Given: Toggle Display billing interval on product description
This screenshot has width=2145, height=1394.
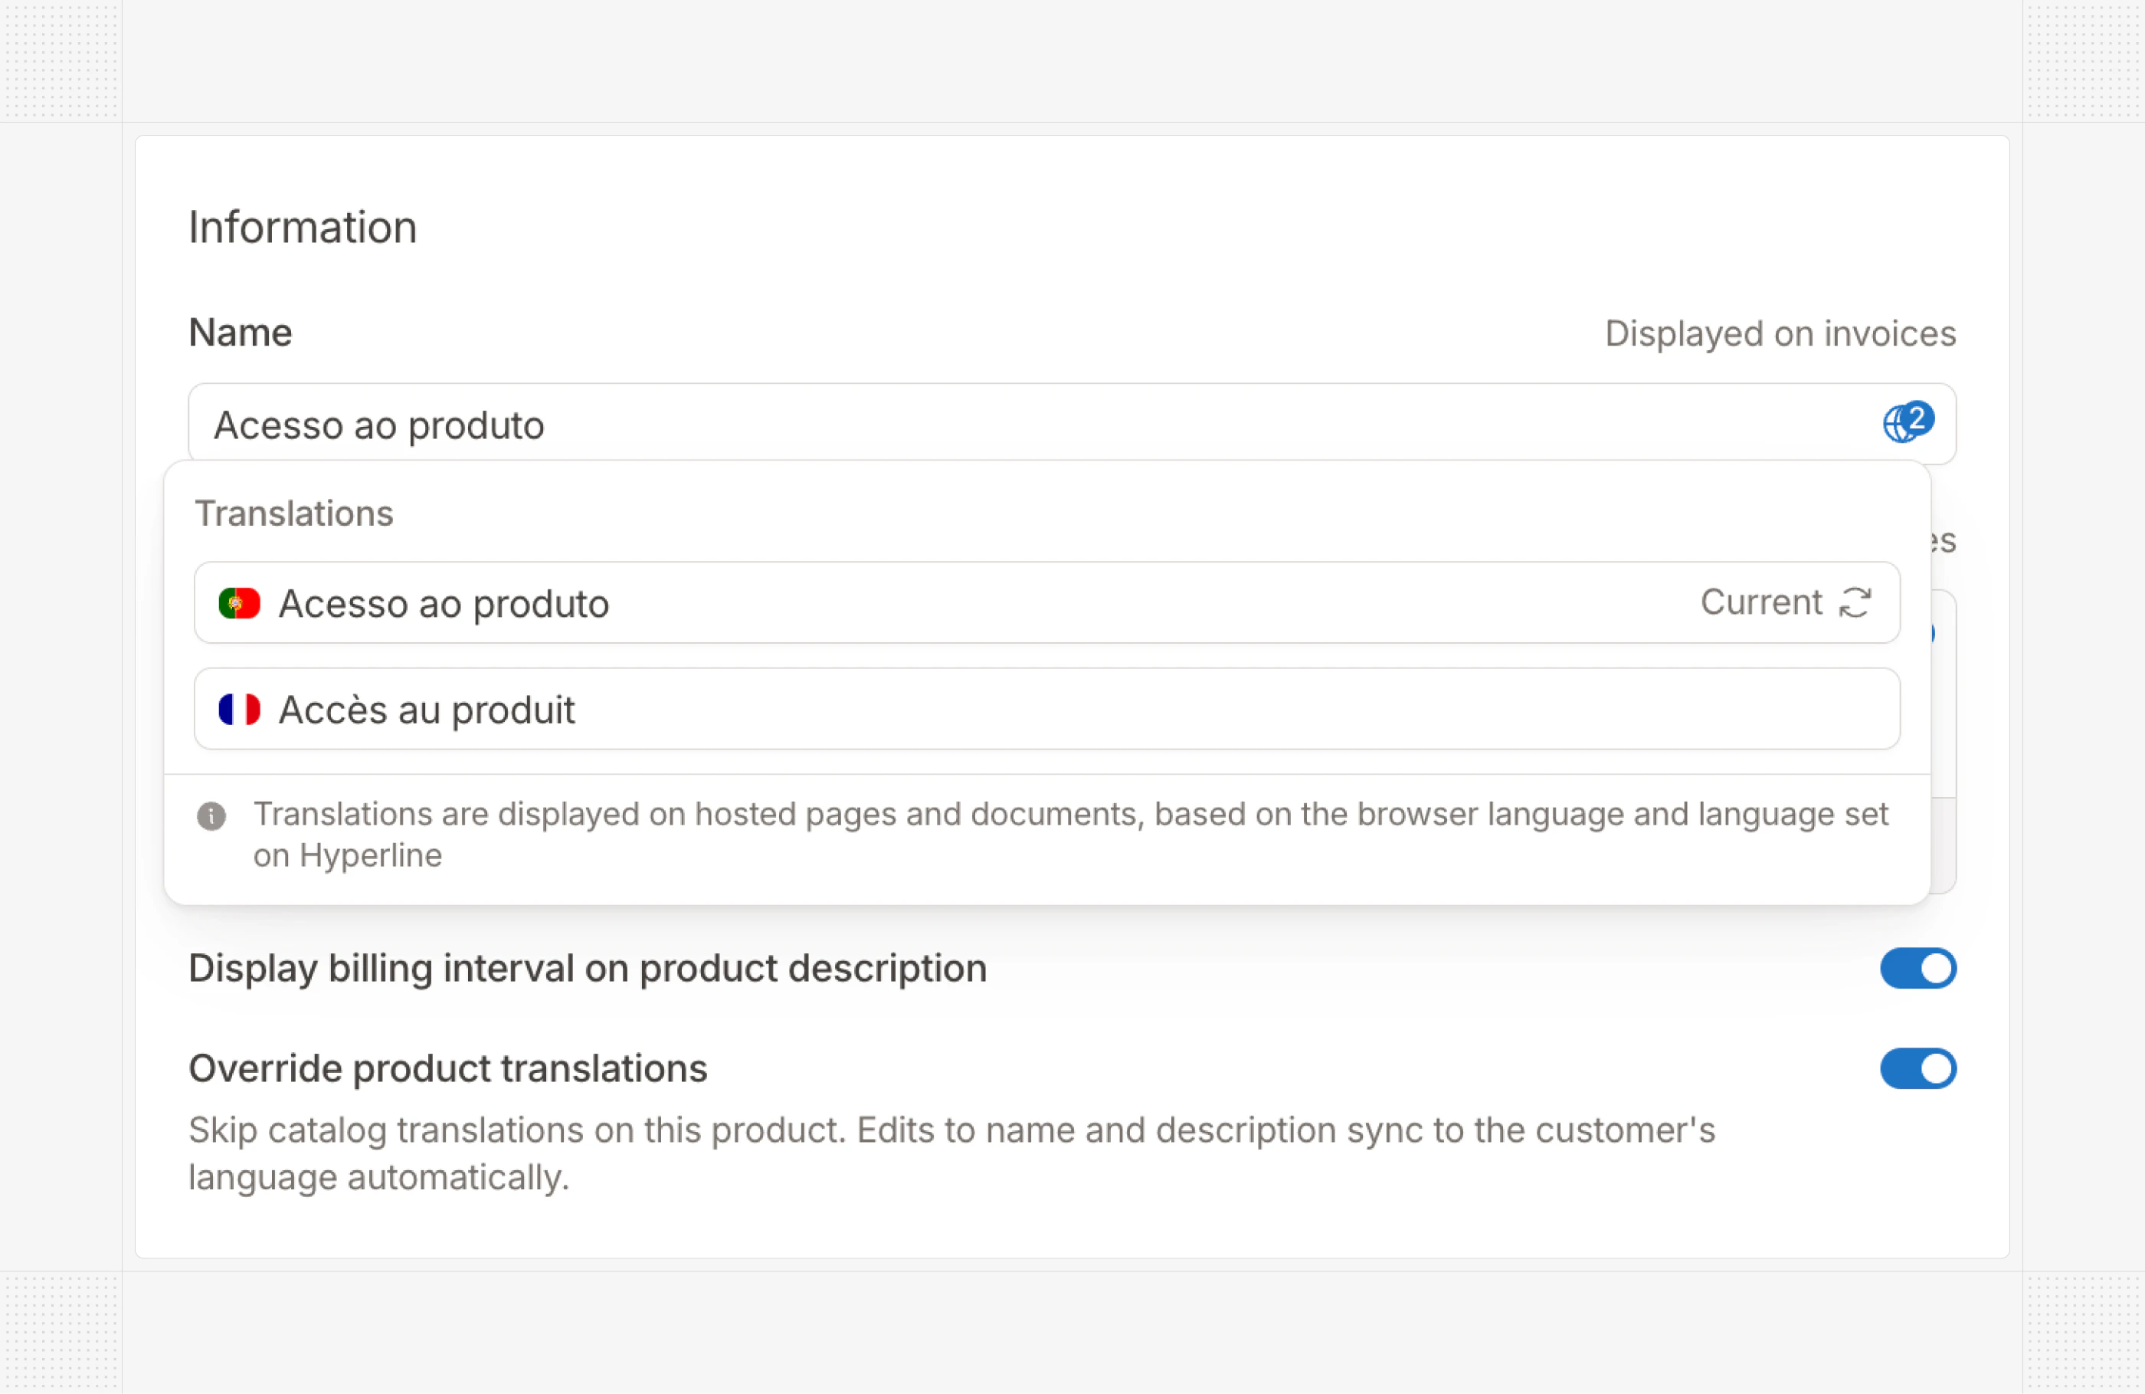Looking at the screenshot, I should (1917, 969).
